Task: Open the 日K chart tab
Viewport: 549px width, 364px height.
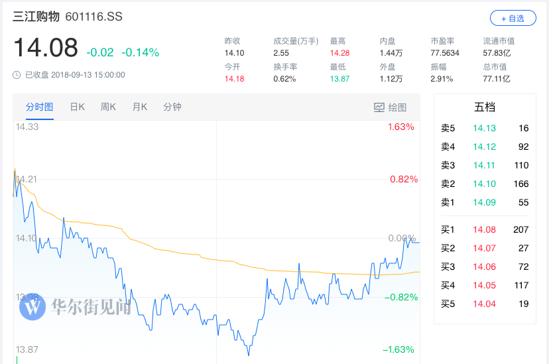Action: (78, 107)
